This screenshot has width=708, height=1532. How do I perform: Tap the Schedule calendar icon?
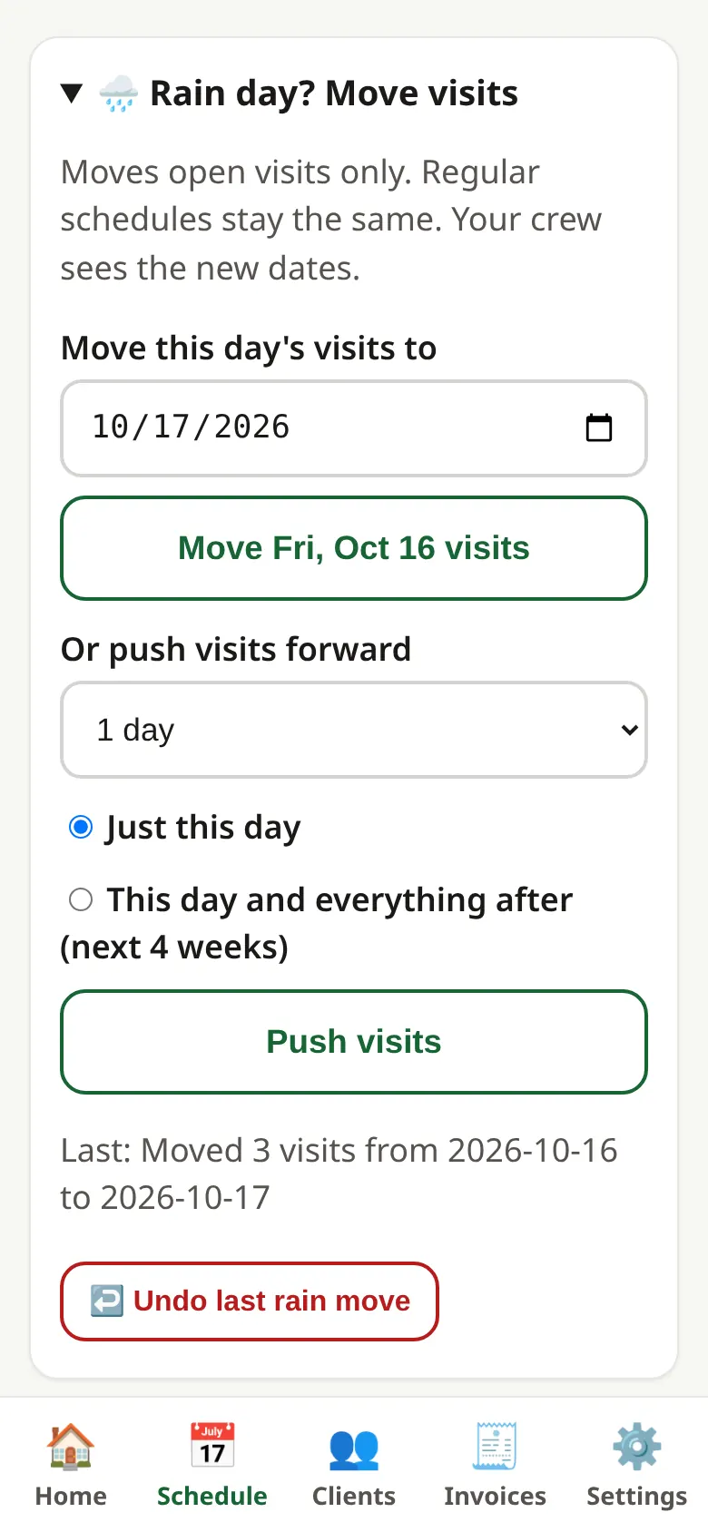click(212, 1446)
